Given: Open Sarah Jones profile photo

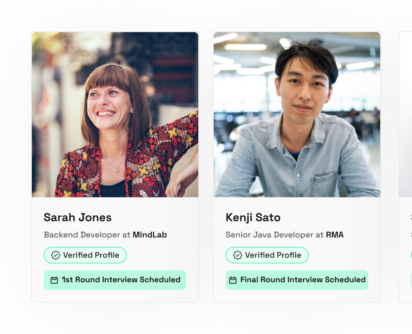Looking at the screenshot, I should pyautogui.click(x=115, y=115).
